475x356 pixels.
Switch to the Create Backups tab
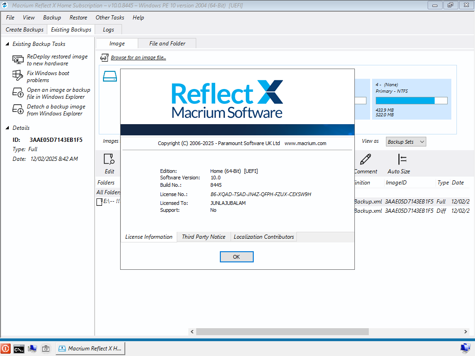(x=25, y=30)
